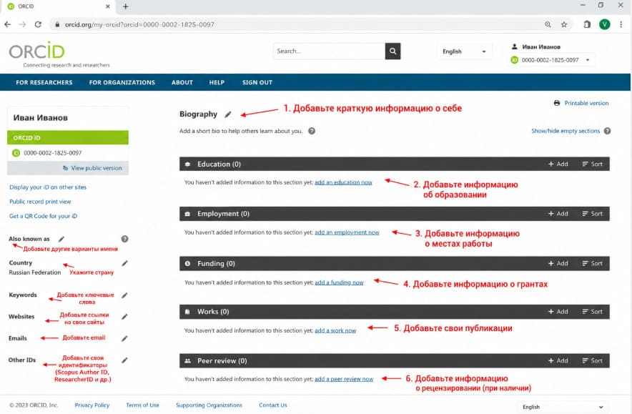
Task: Open the ABOUT menu
Action: tap(182, 83)
